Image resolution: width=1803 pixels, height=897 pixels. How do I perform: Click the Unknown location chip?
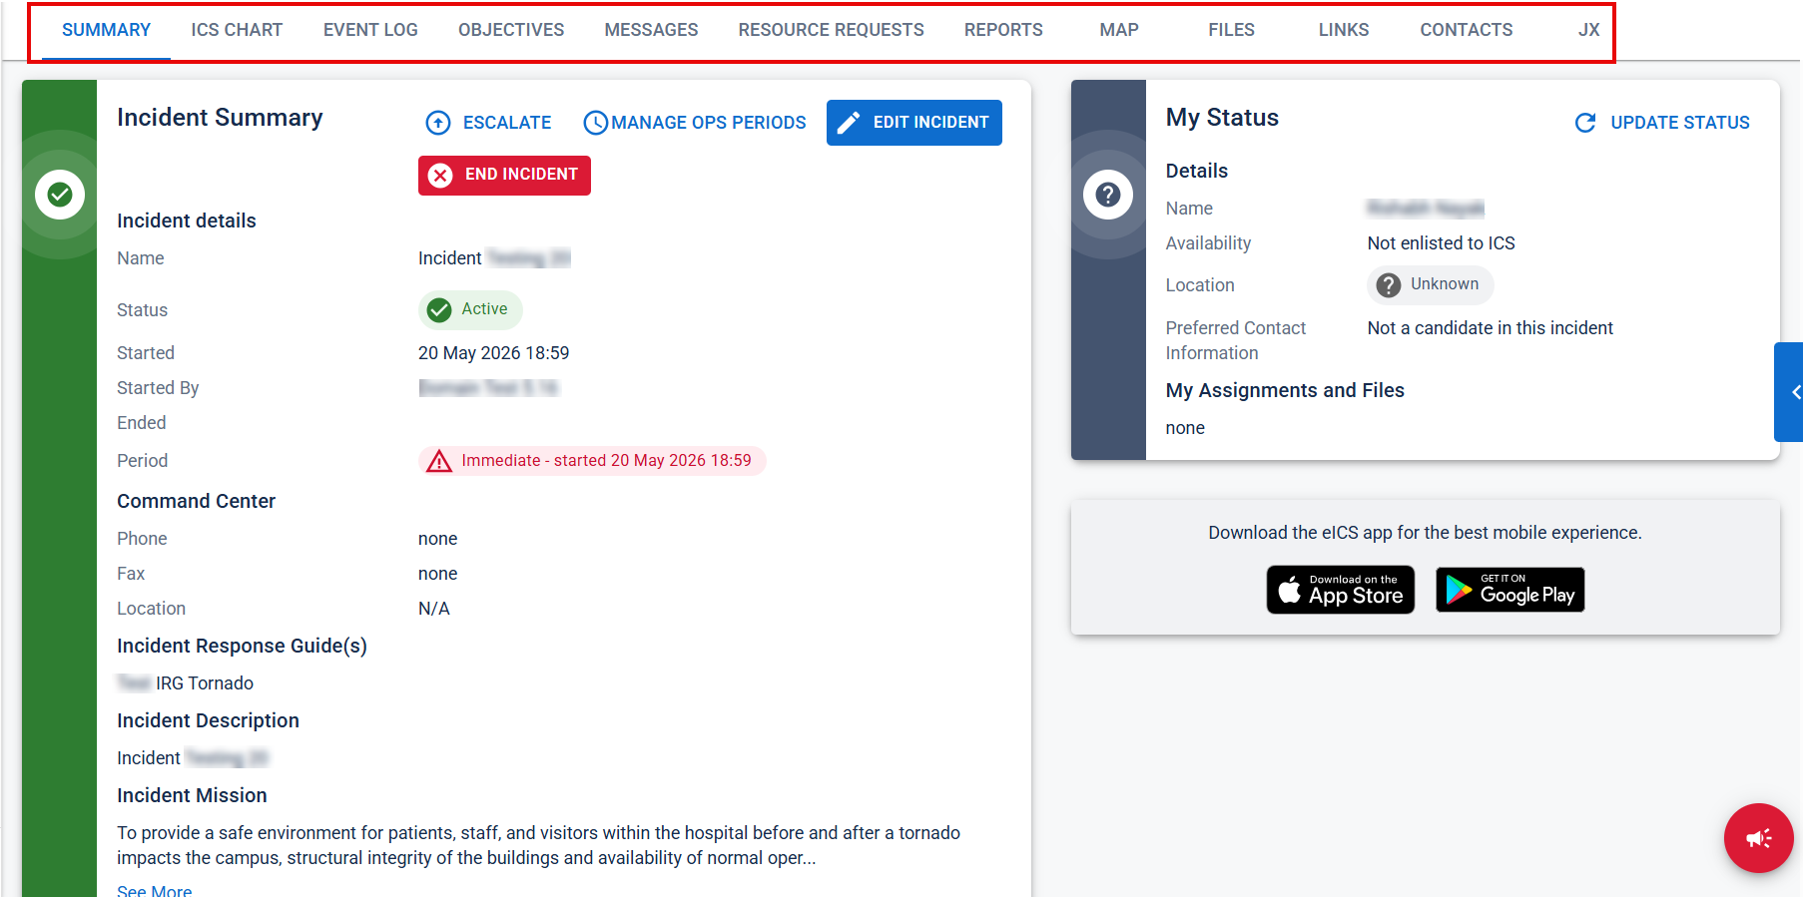(1430, 285)
